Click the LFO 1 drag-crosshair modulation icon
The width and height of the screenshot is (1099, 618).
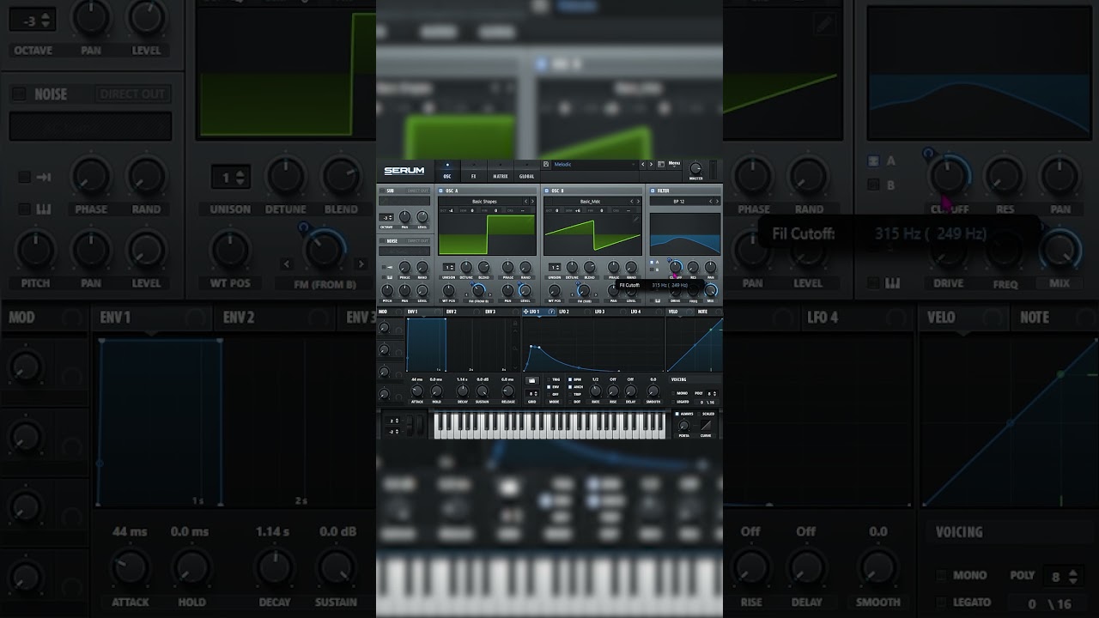coord(525,312)
